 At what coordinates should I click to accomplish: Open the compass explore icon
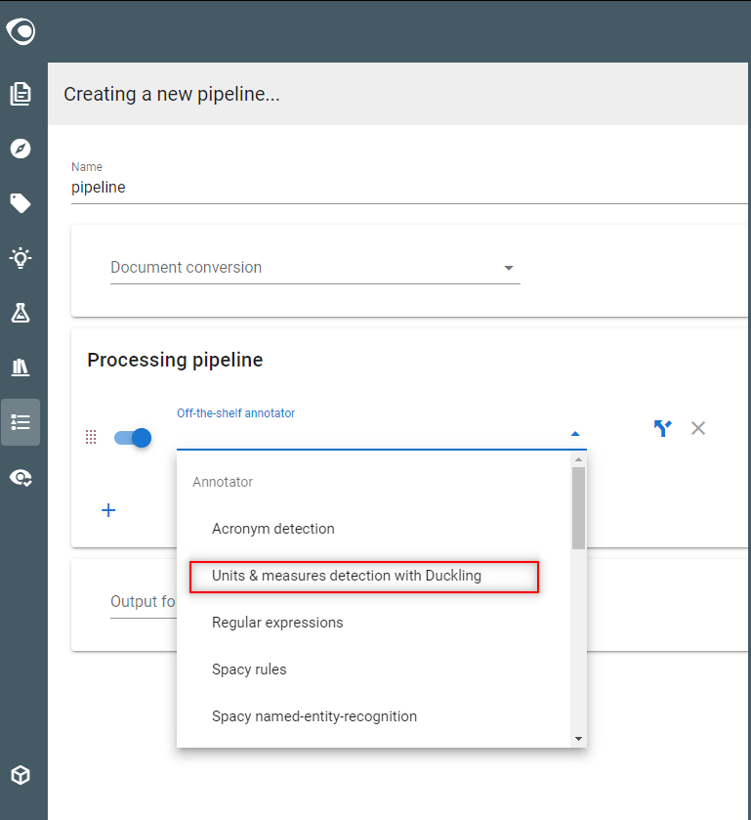pyautogui.click(x=21, y=149)
